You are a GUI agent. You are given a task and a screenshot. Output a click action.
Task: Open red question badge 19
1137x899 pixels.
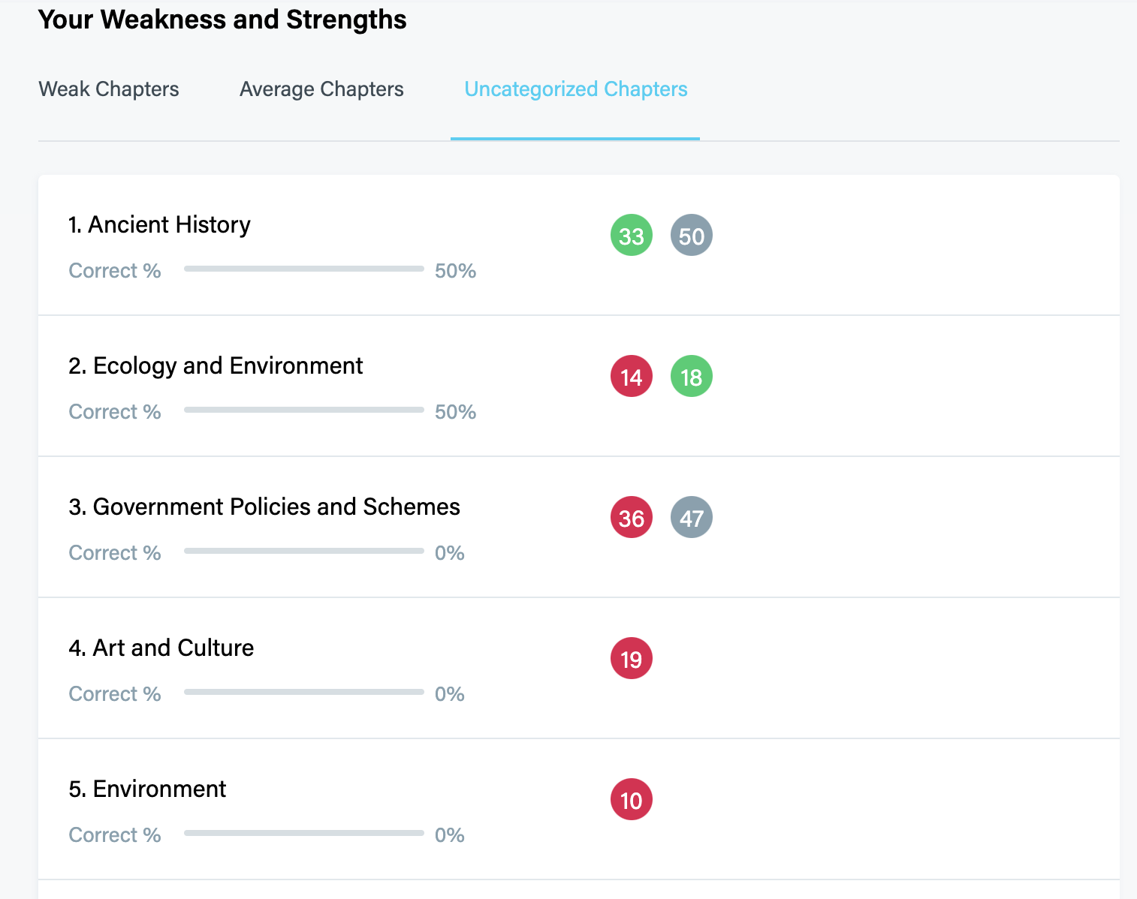tap(632, 659)
